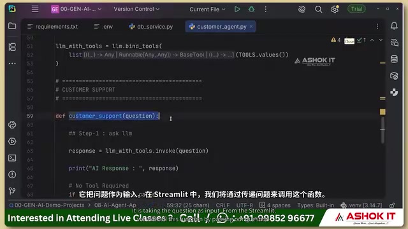Open the 08-AI-Agent-Ap breadcrumb
Image resolution: width=408 pixels, height=229 pixels.
click(115, 205)
